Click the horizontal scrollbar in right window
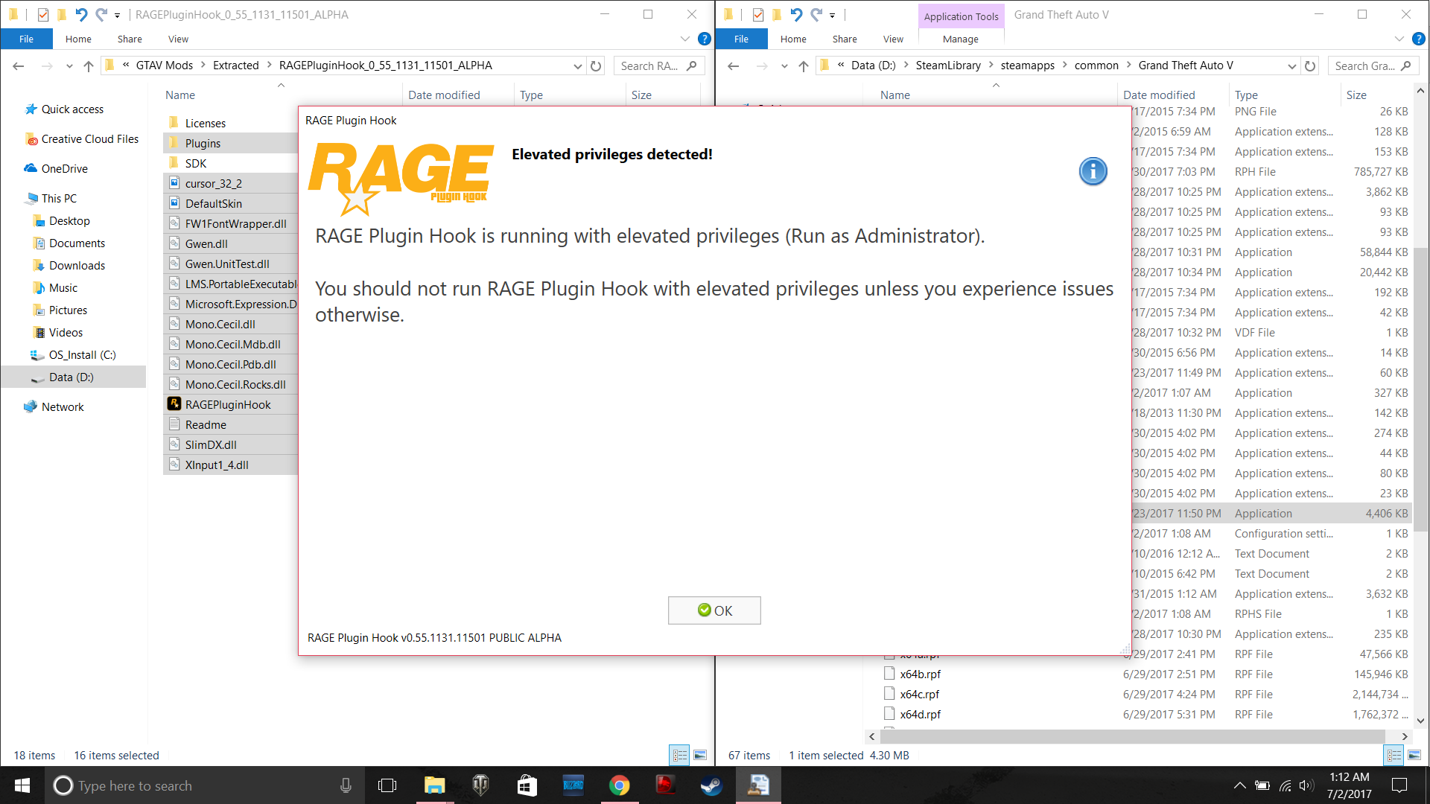Image resolution: width=1430 pixels, height=804 pixels. coord(1132,736)
